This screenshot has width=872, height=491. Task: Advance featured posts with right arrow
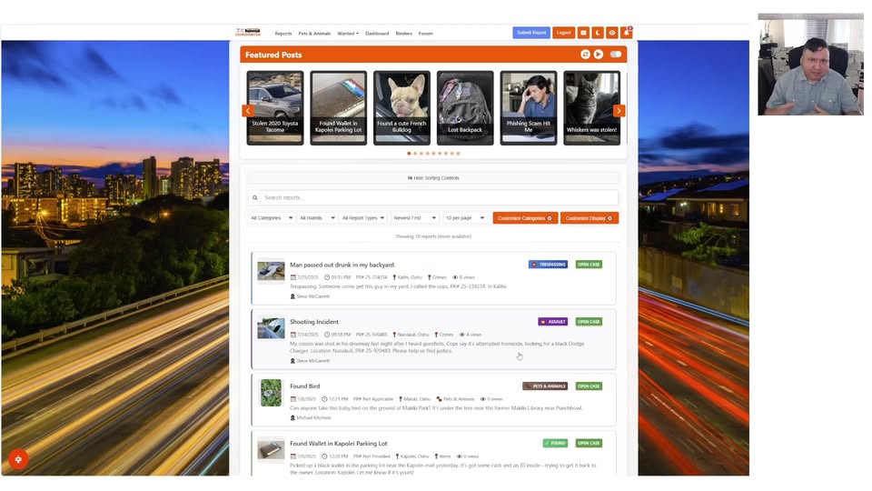(x=619, y=111)
